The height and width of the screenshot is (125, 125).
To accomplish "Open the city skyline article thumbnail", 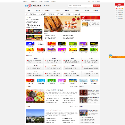I will coord(35,116).
